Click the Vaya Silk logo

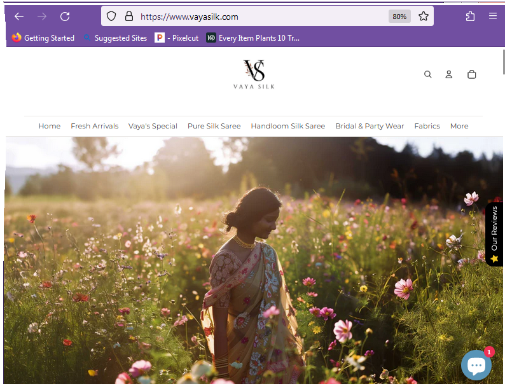[x=254, y=74]
